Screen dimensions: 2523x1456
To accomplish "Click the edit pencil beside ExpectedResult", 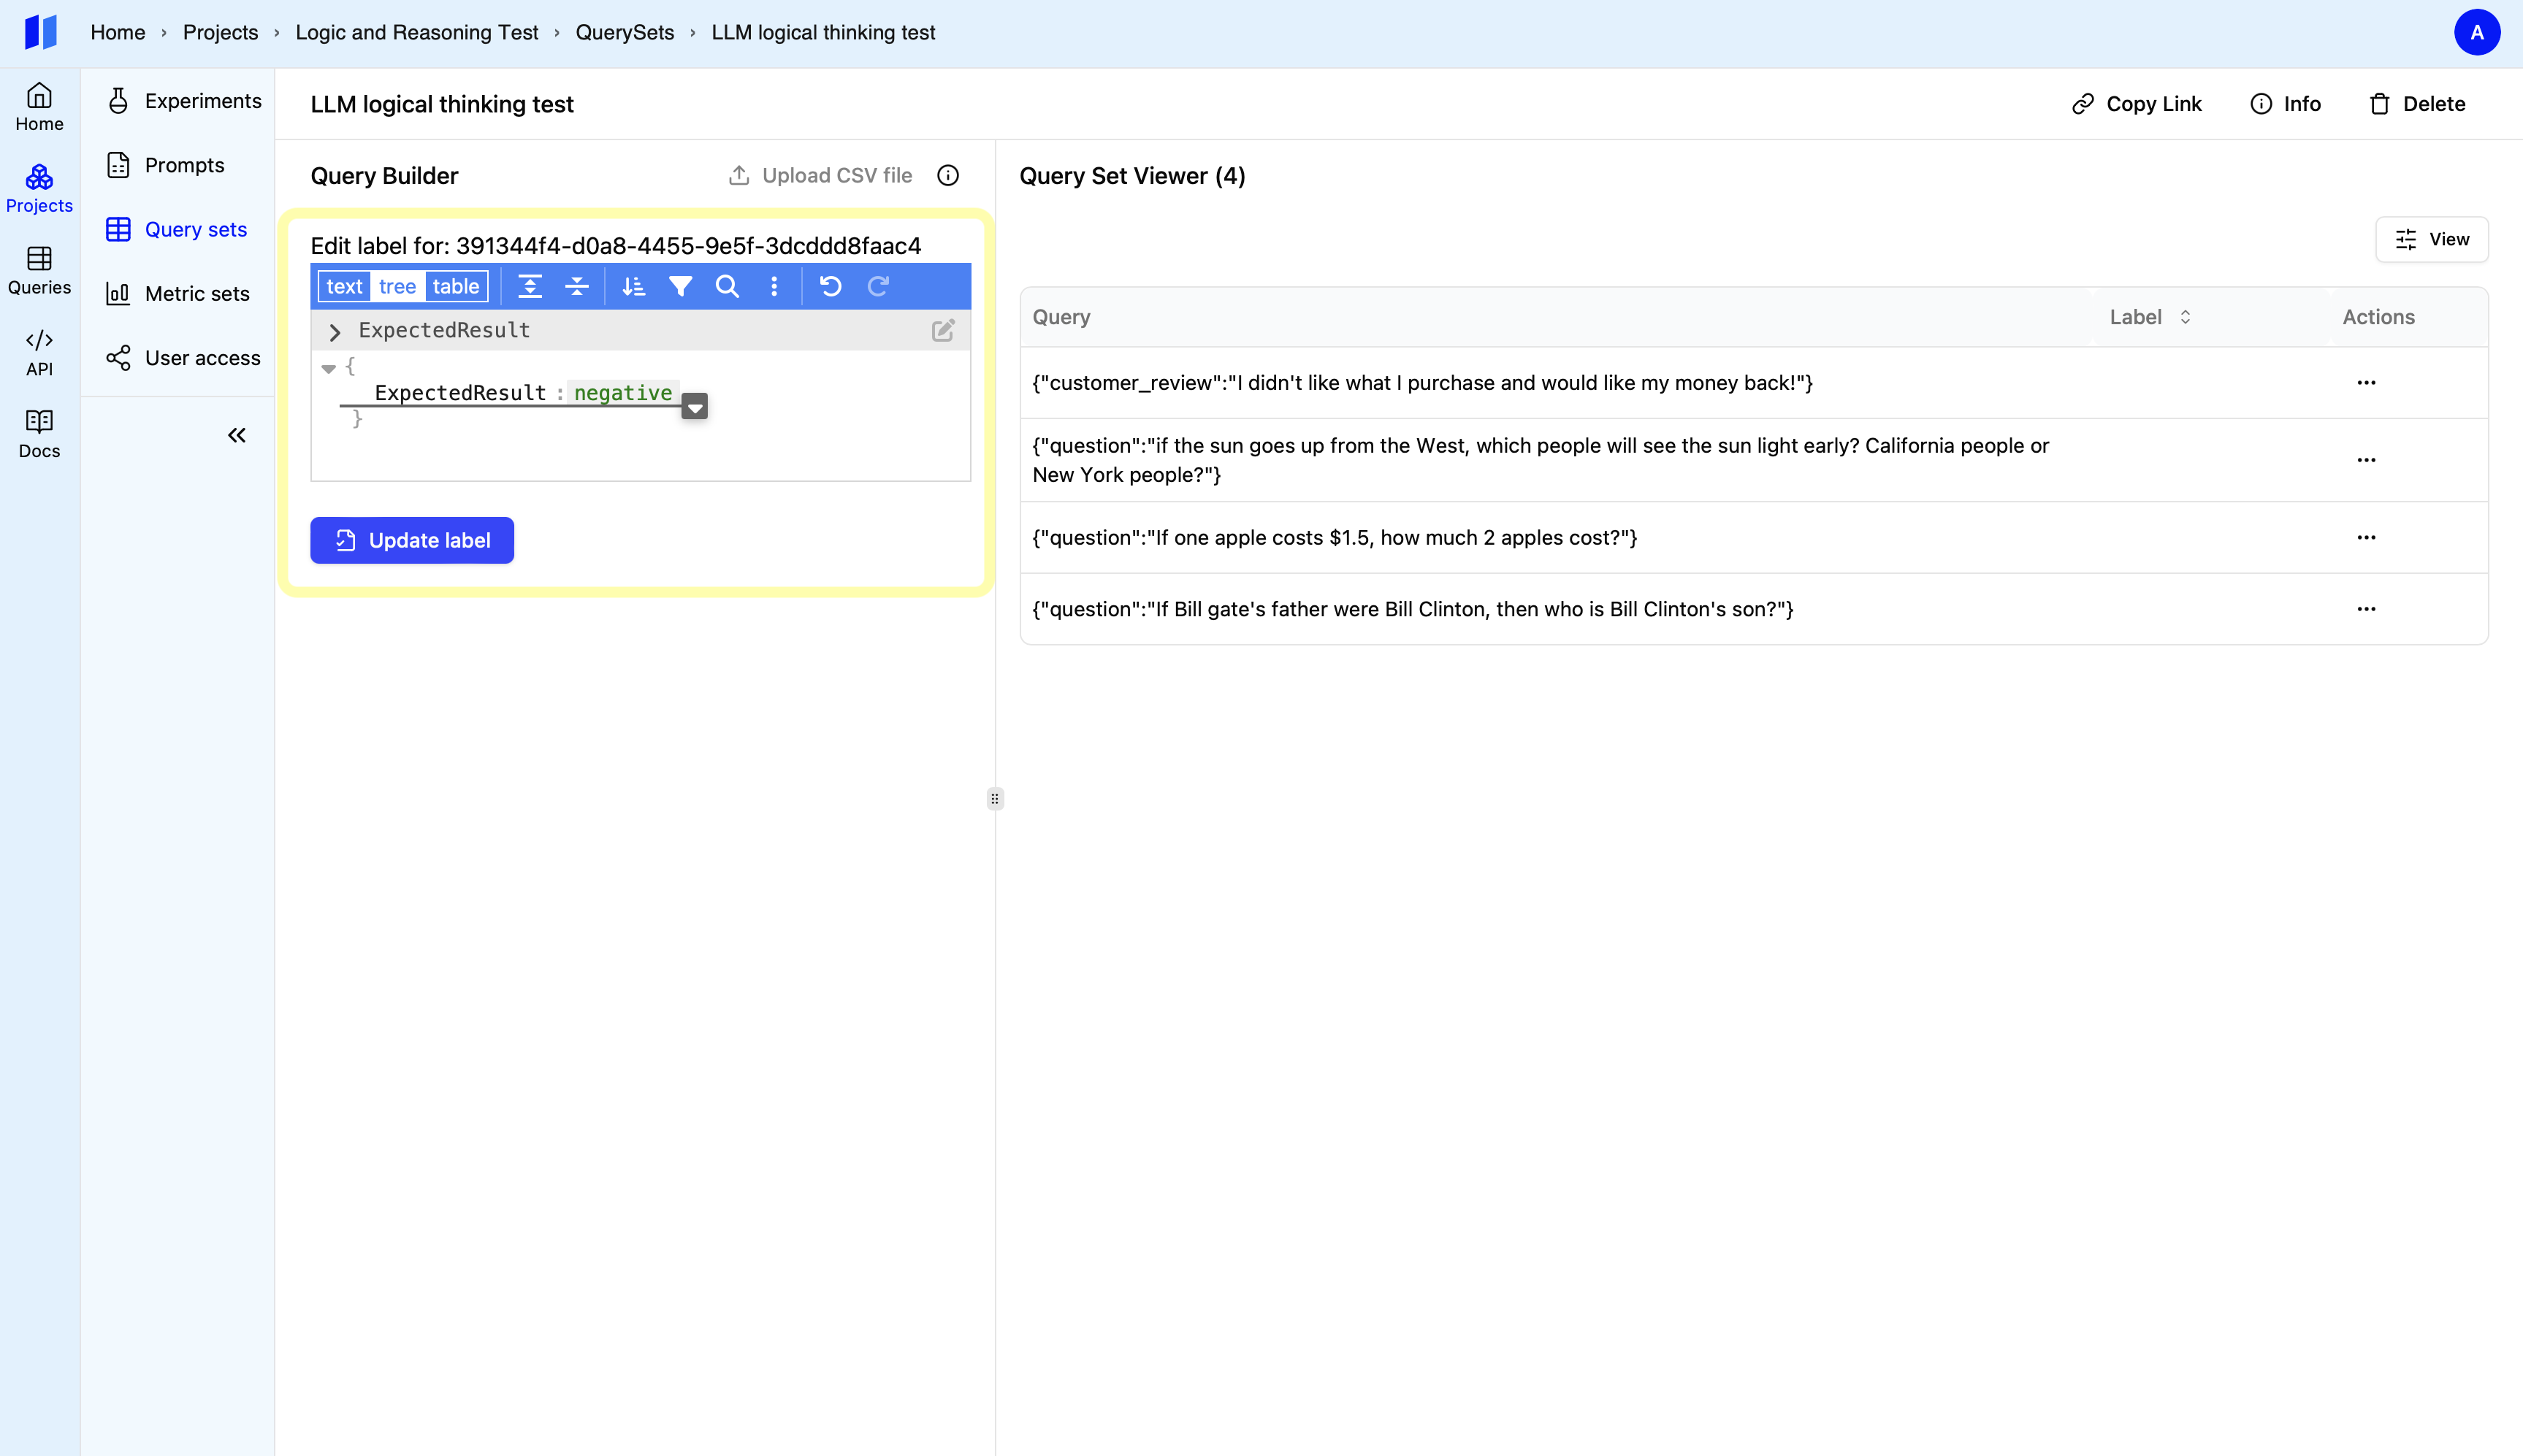I will pos(942,330).
